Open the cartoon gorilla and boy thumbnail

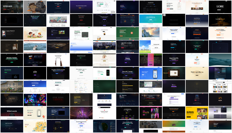coord(35,7)
